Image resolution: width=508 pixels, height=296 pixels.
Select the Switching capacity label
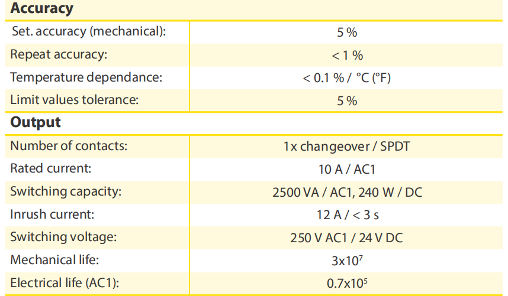point(66,191)
